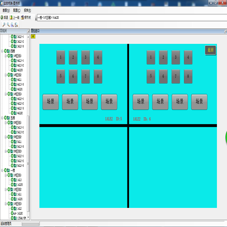Click first 场景 button in ID:6 panel
Screen dimensions: 227x227
[141, 102]
